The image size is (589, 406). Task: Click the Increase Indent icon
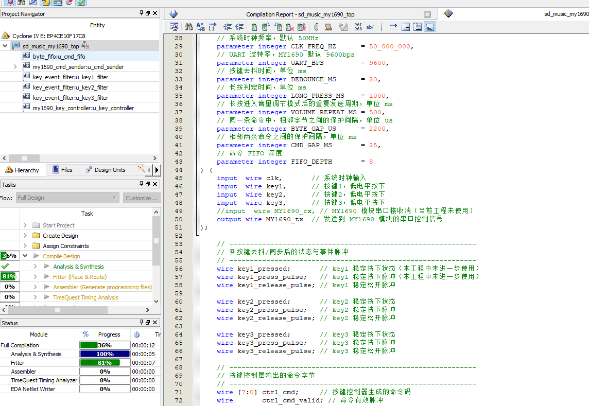[228, 27]
